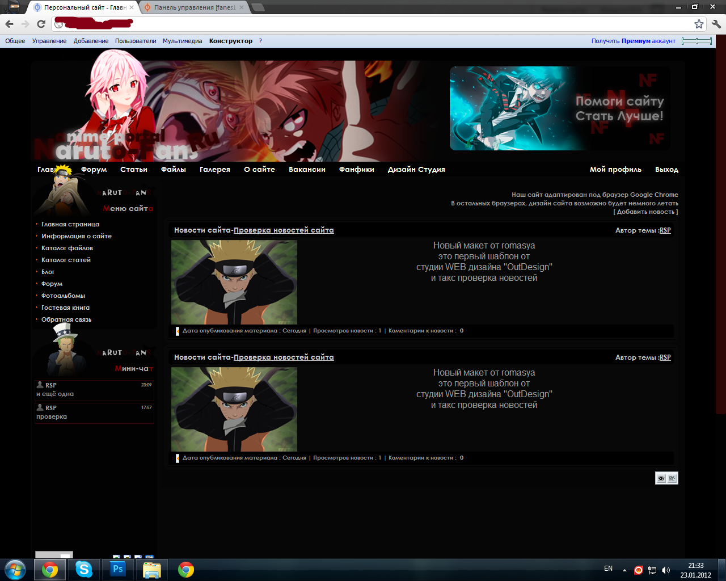Go back with the browser back arrow

coord(9,24)
